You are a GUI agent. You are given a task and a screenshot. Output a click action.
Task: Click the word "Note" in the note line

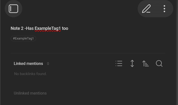pos(15,28)
